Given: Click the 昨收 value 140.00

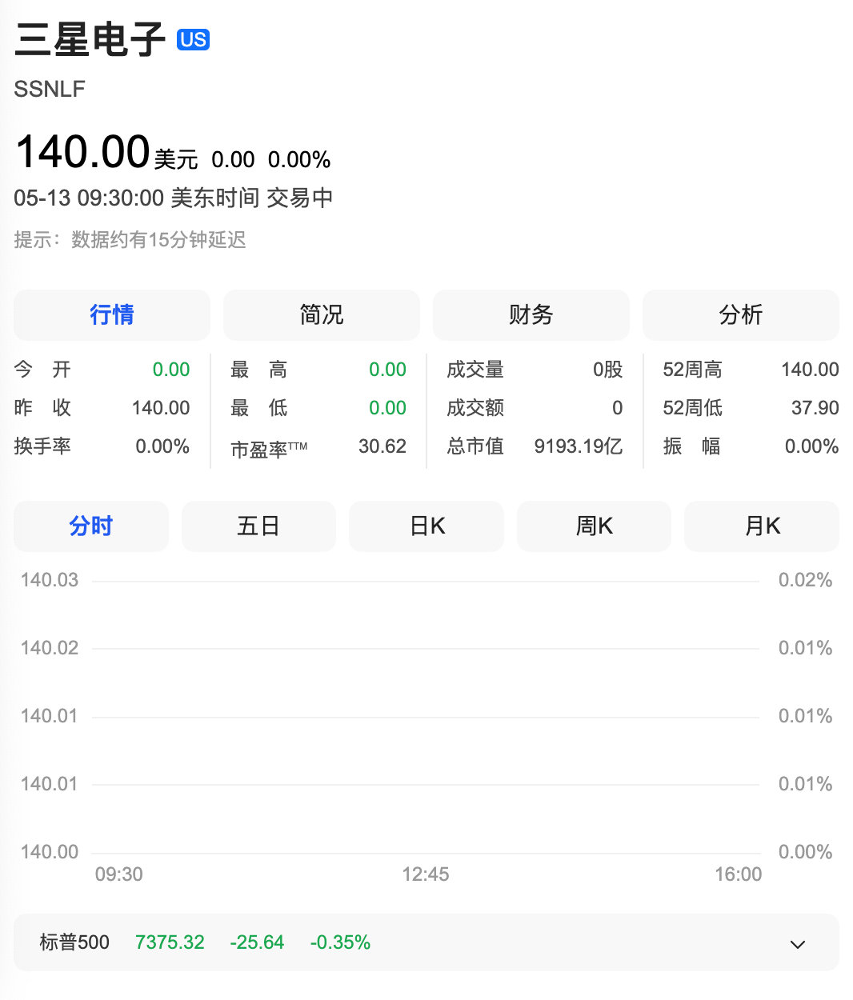Looking at the screenshot, I should pos(161,408).
